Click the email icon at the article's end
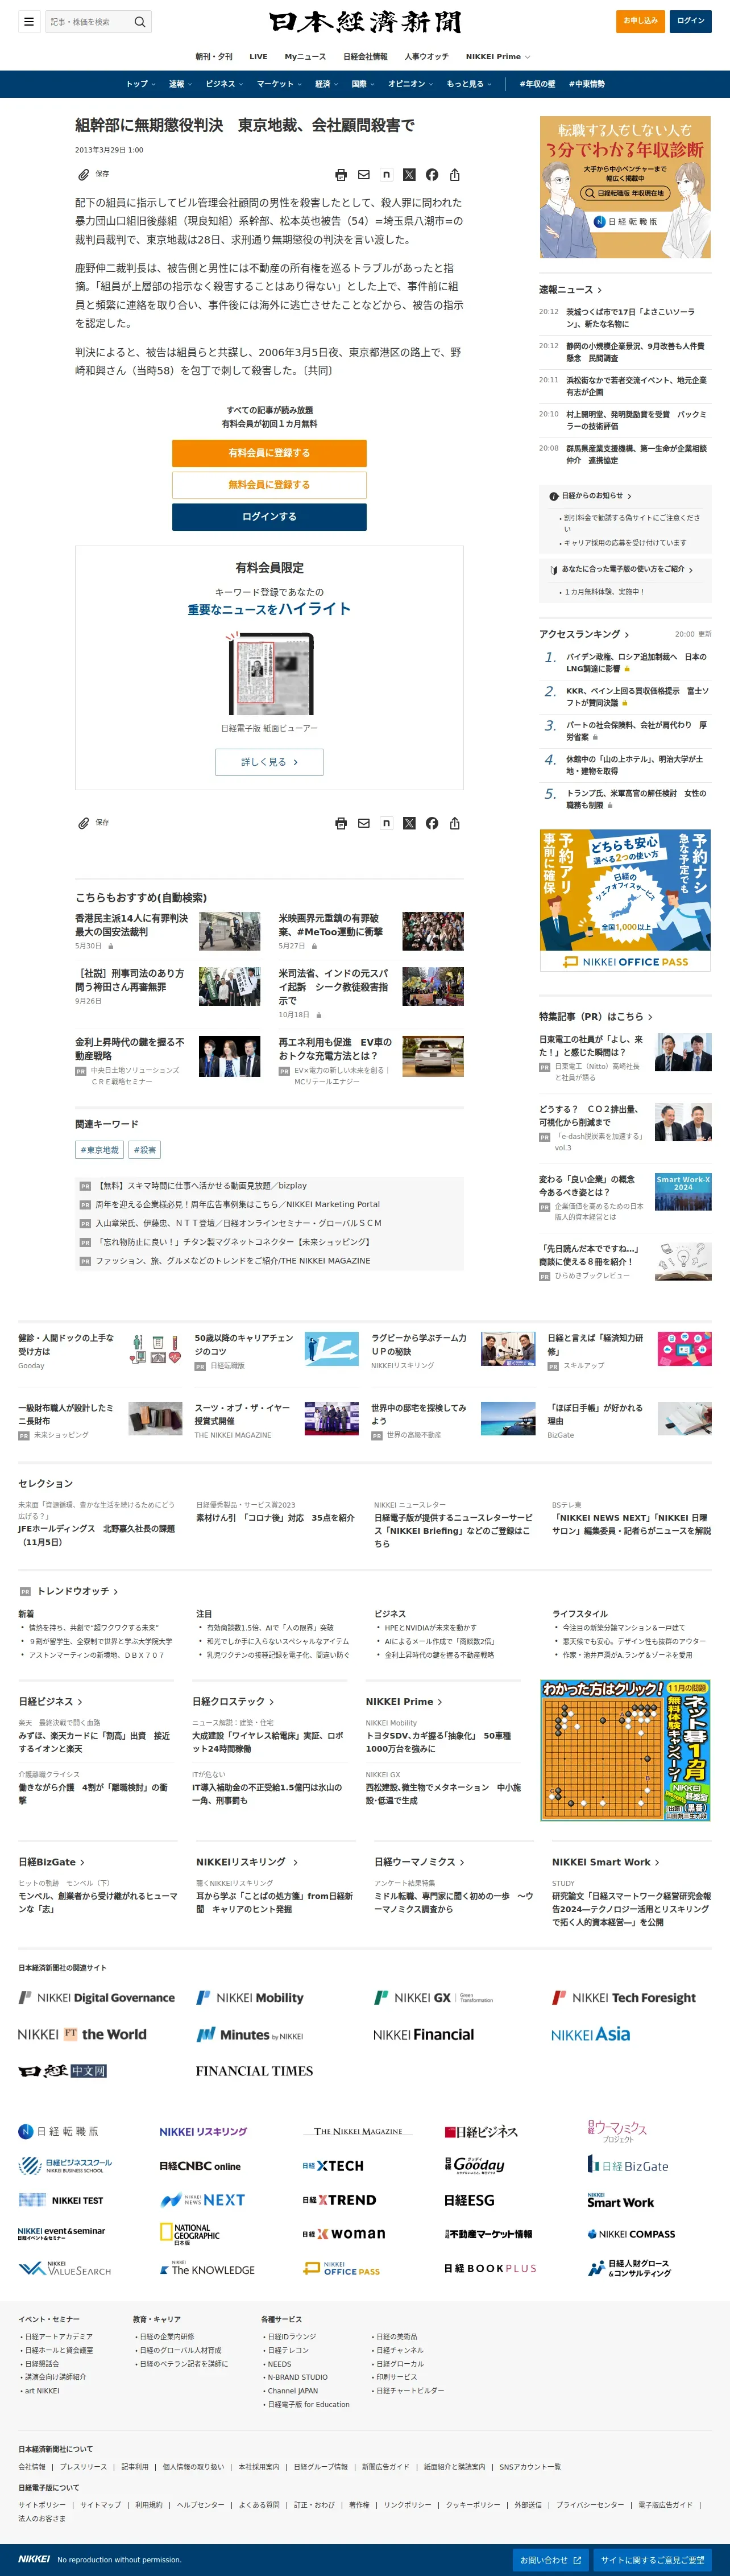Viewport: 730px width, 2576px height. (364, 823)
